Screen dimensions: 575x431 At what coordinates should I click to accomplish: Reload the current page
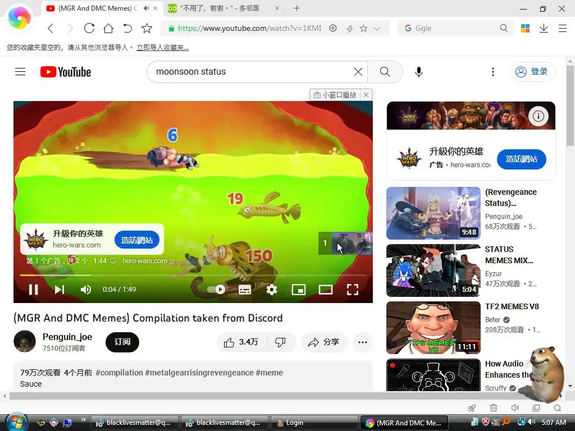[x=89, y=28]
